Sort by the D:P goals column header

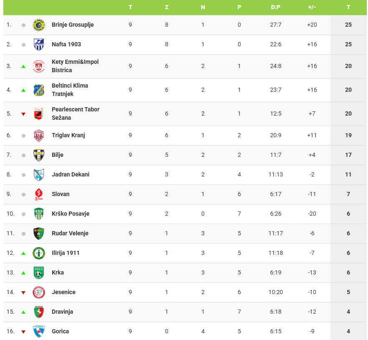pos(276,7)
